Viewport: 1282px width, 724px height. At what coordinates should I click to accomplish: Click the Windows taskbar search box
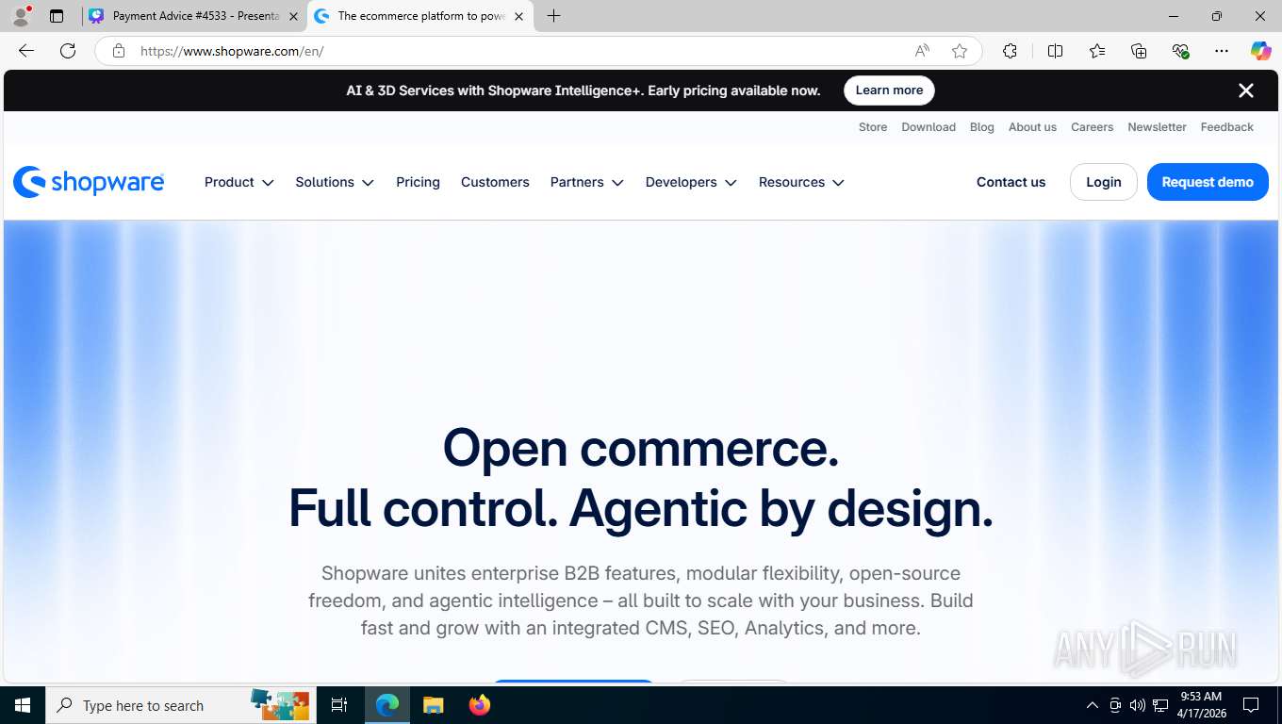pos(179,705)
